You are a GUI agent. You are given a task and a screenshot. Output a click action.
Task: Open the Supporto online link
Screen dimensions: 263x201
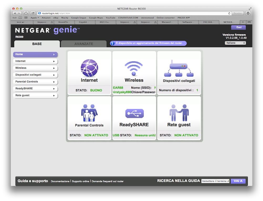(80, 181)
